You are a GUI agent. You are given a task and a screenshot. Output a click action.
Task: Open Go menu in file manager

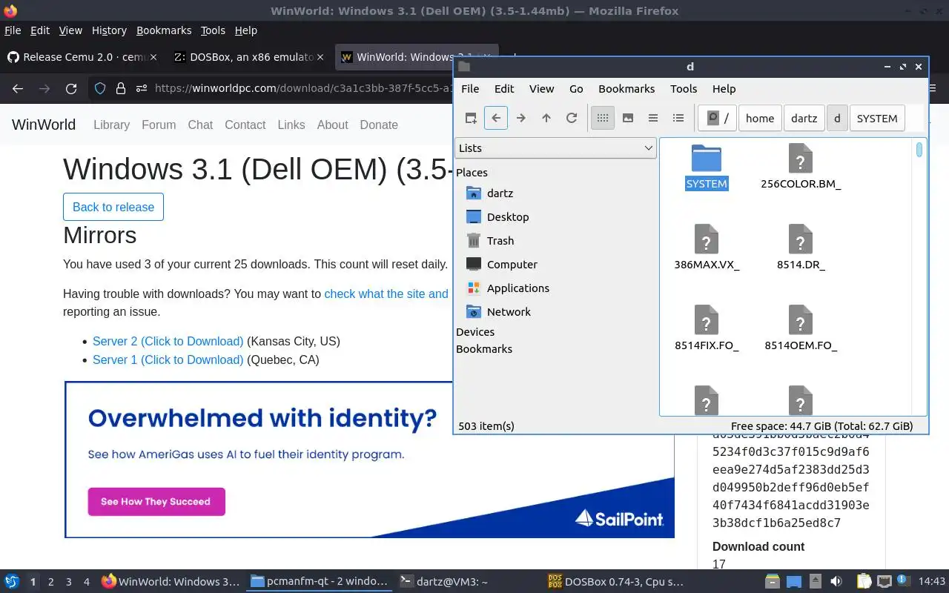coord(576,89)
